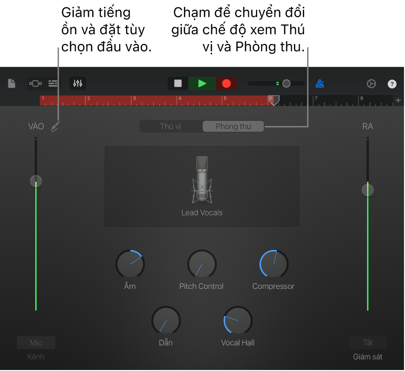Screen dimensions: 405x371
Task: Switch to the instrument browser view button
Action: 36,84
